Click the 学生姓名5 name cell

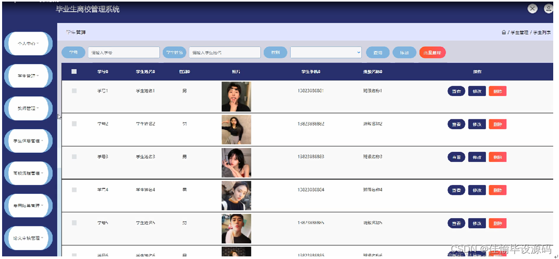pos(145,223)
